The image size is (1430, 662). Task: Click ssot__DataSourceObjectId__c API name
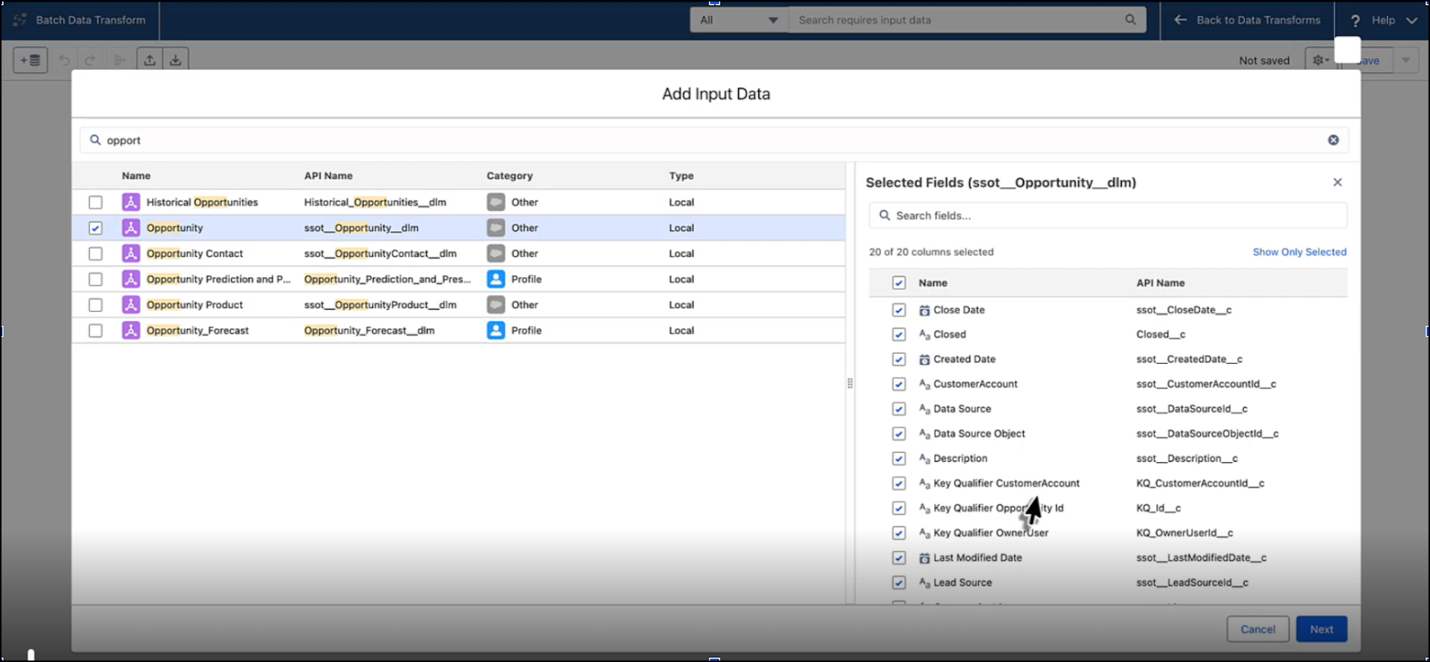pos(1207,433)
